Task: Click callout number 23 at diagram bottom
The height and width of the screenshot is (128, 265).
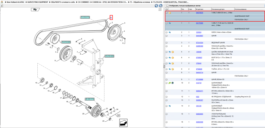Action: click(103, 121)
